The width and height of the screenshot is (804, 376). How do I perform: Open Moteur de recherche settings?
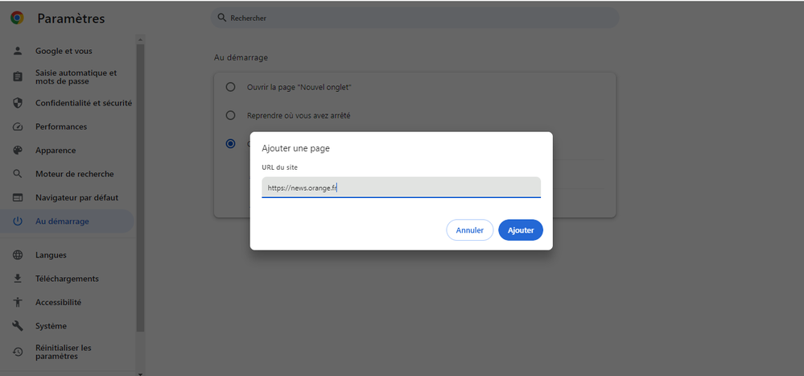click(74, 174)
